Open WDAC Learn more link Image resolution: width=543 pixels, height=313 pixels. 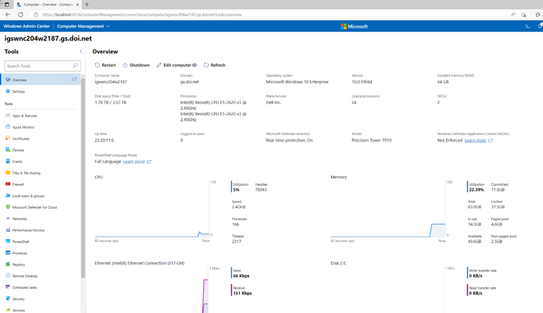(x=475, y=140)
